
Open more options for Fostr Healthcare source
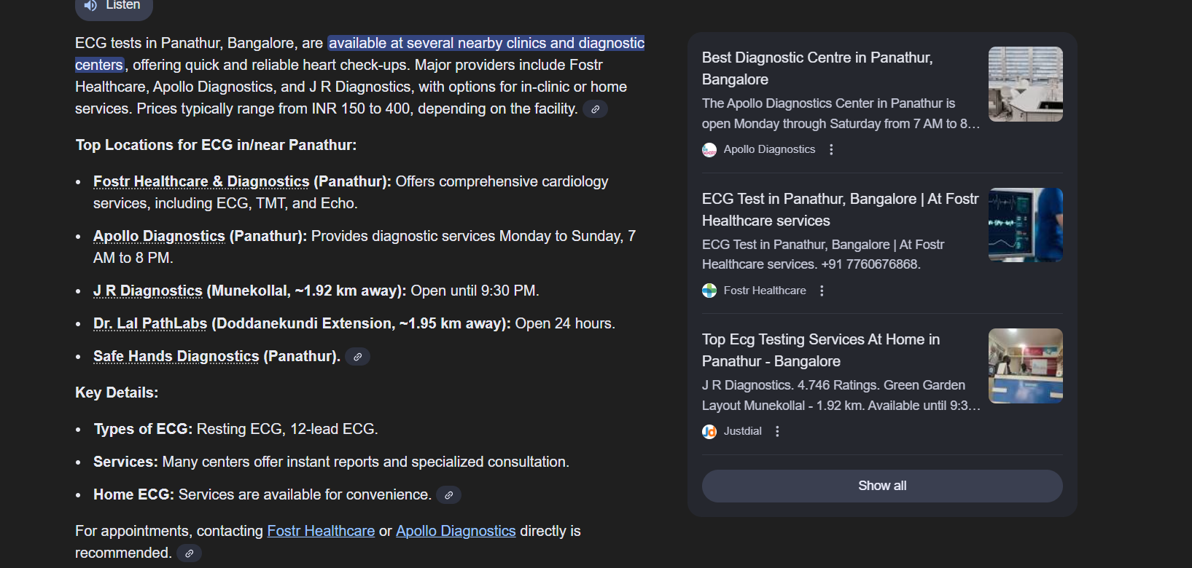click(x=822, y=291)
